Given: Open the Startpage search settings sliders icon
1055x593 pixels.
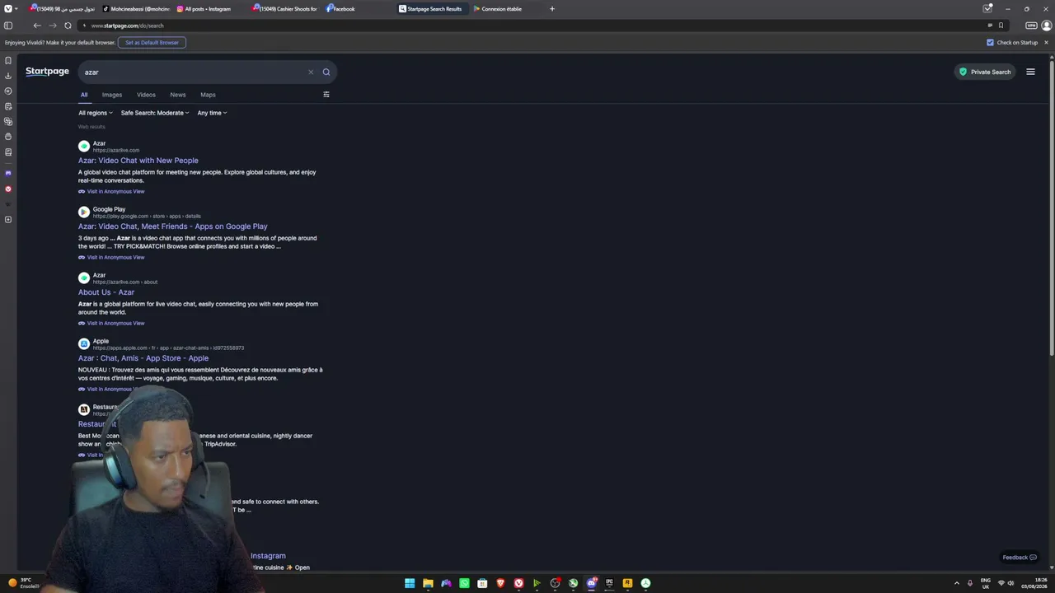Looking at the screenshot, I should (x=326, y=95).
